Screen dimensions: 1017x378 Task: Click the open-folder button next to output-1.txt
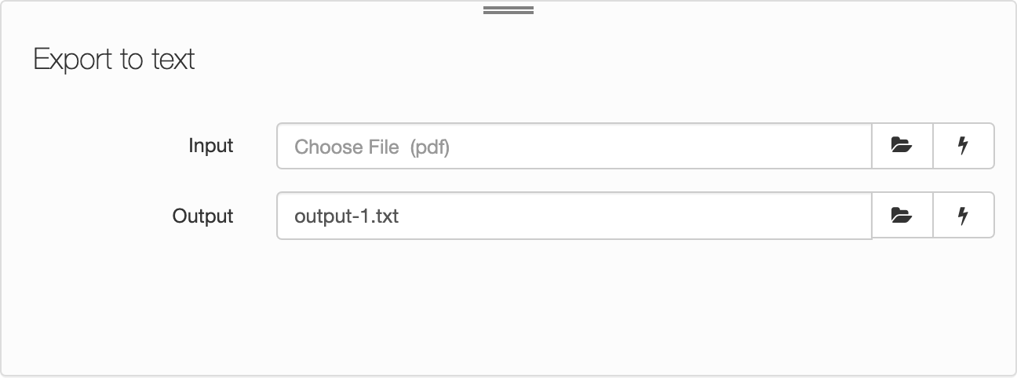point(902,215)
